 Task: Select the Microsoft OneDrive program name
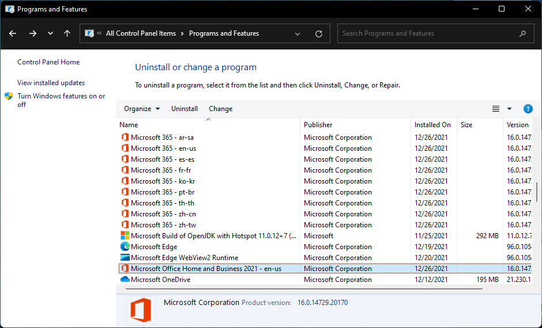tap(161, 280)
